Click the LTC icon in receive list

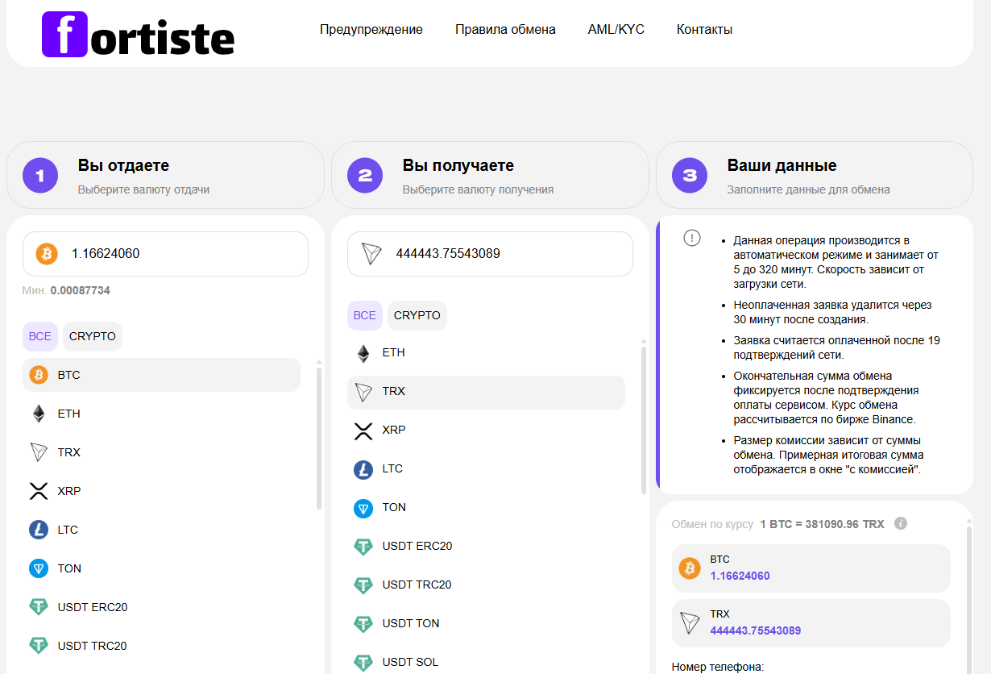point(363,469)
